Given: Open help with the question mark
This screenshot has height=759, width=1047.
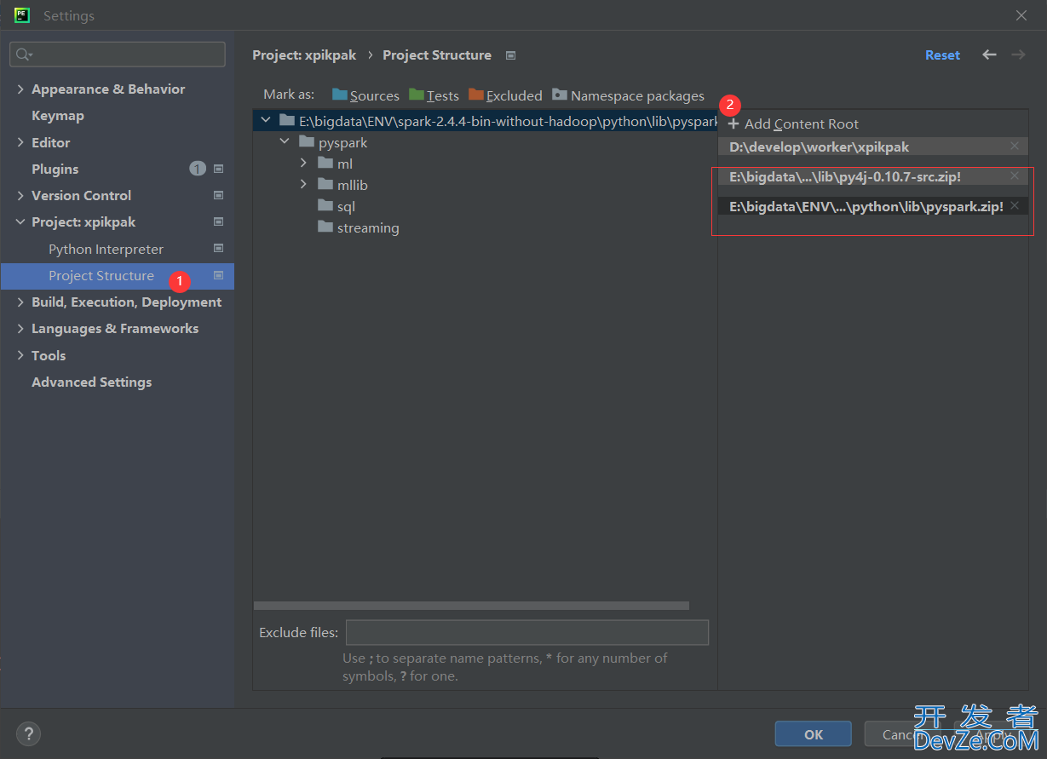Looking at the screenshot, I should (x=28, y=733).
